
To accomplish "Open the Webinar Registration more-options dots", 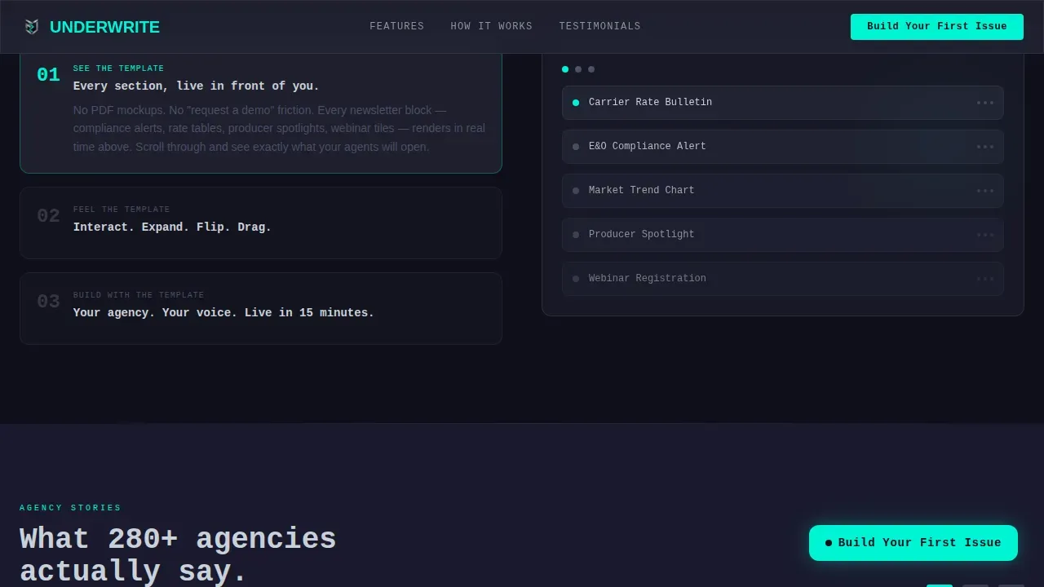I will [x=985, y=279].
